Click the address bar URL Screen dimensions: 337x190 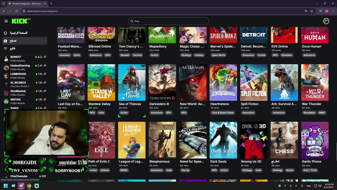[43, 11]
